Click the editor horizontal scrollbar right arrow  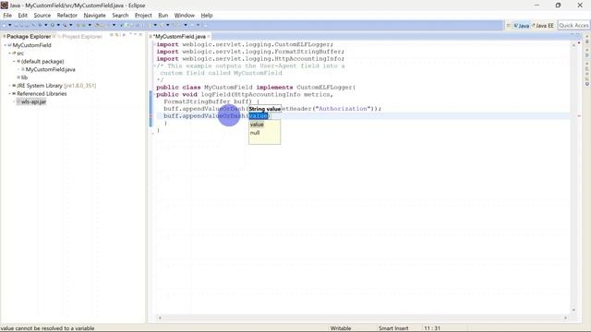click(x=565, y=318)
